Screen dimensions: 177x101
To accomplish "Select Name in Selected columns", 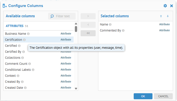I will click(104, 24).
